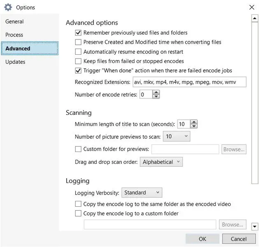259x247 pixels.
Task: Open Drag and drop scan order dropdown
Action: point(161,162)
